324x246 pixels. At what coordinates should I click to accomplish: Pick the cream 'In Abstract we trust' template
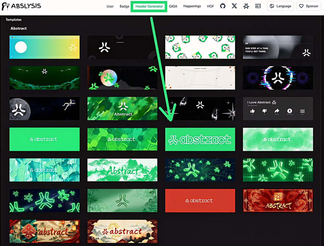pos(200,78)
